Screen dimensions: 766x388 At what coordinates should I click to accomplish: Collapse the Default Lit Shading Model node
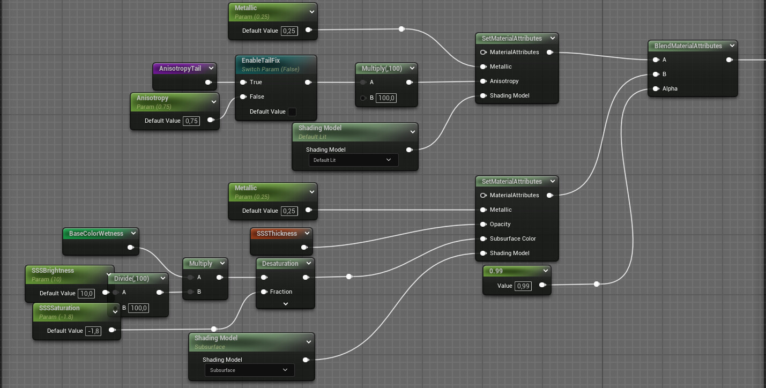click(413, 132)
